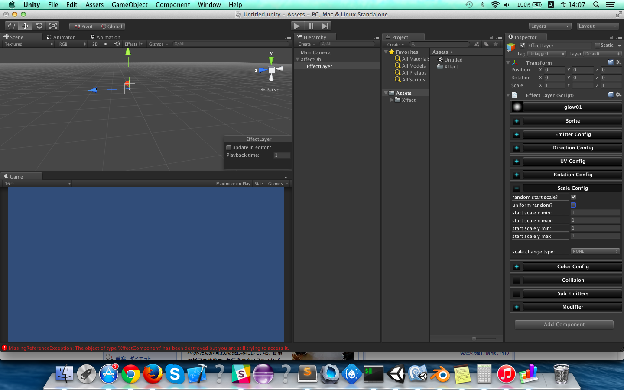Toggle scene lighting sun icon

105,44
